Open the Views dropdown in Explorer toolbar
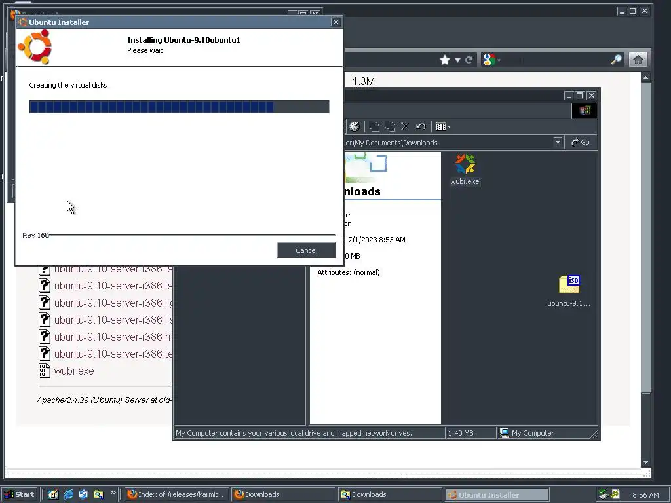The image size is (671, 503). pyautogui.click(x=443, y=126)
